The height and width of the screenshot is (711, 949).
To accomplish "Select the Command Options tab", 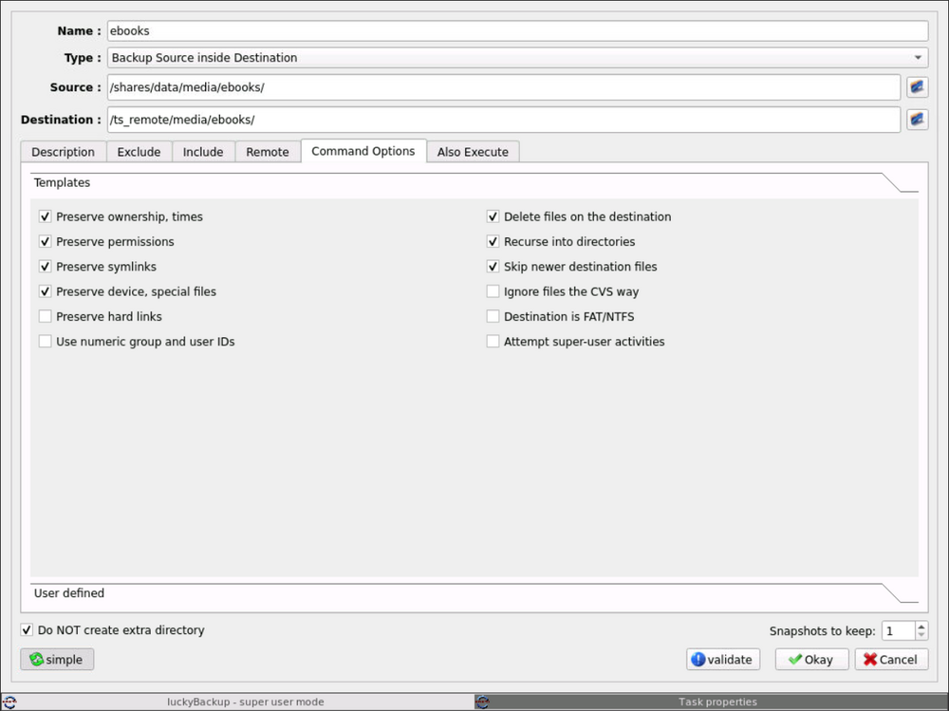I will [x=363, y=151].
